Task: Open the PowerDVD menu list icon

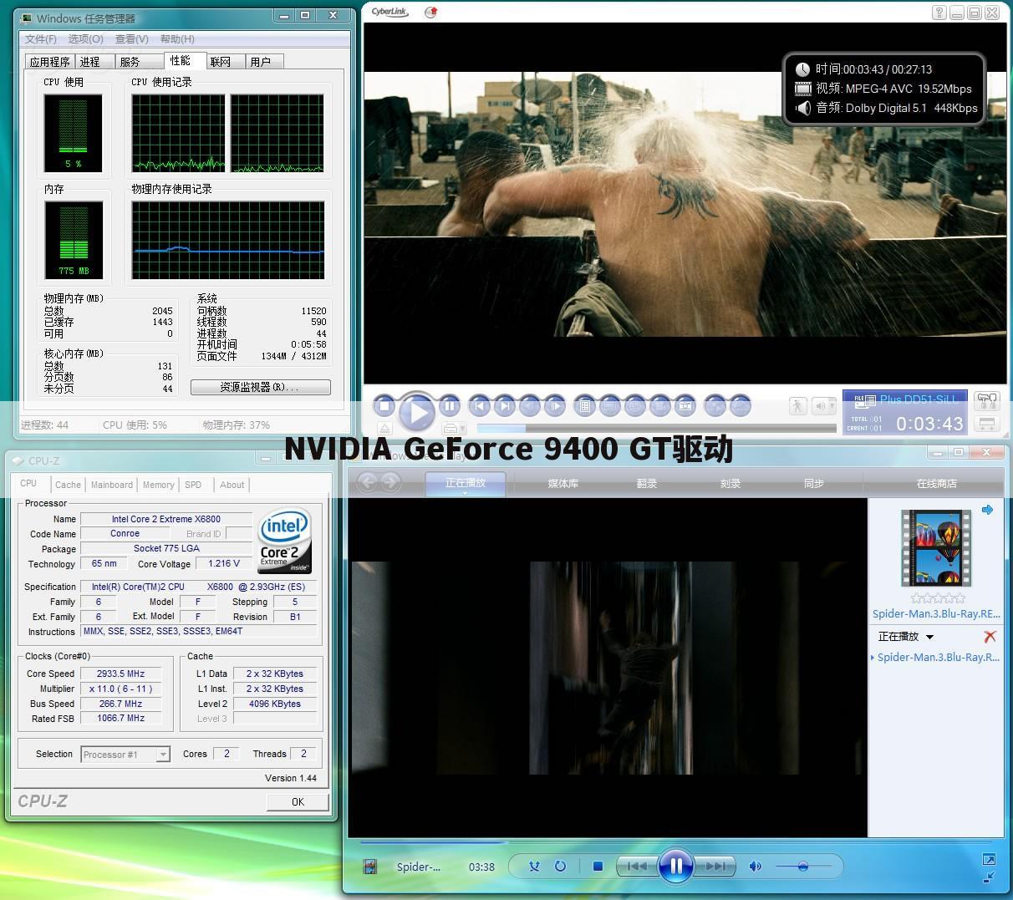Action: [x=585, y=406]
